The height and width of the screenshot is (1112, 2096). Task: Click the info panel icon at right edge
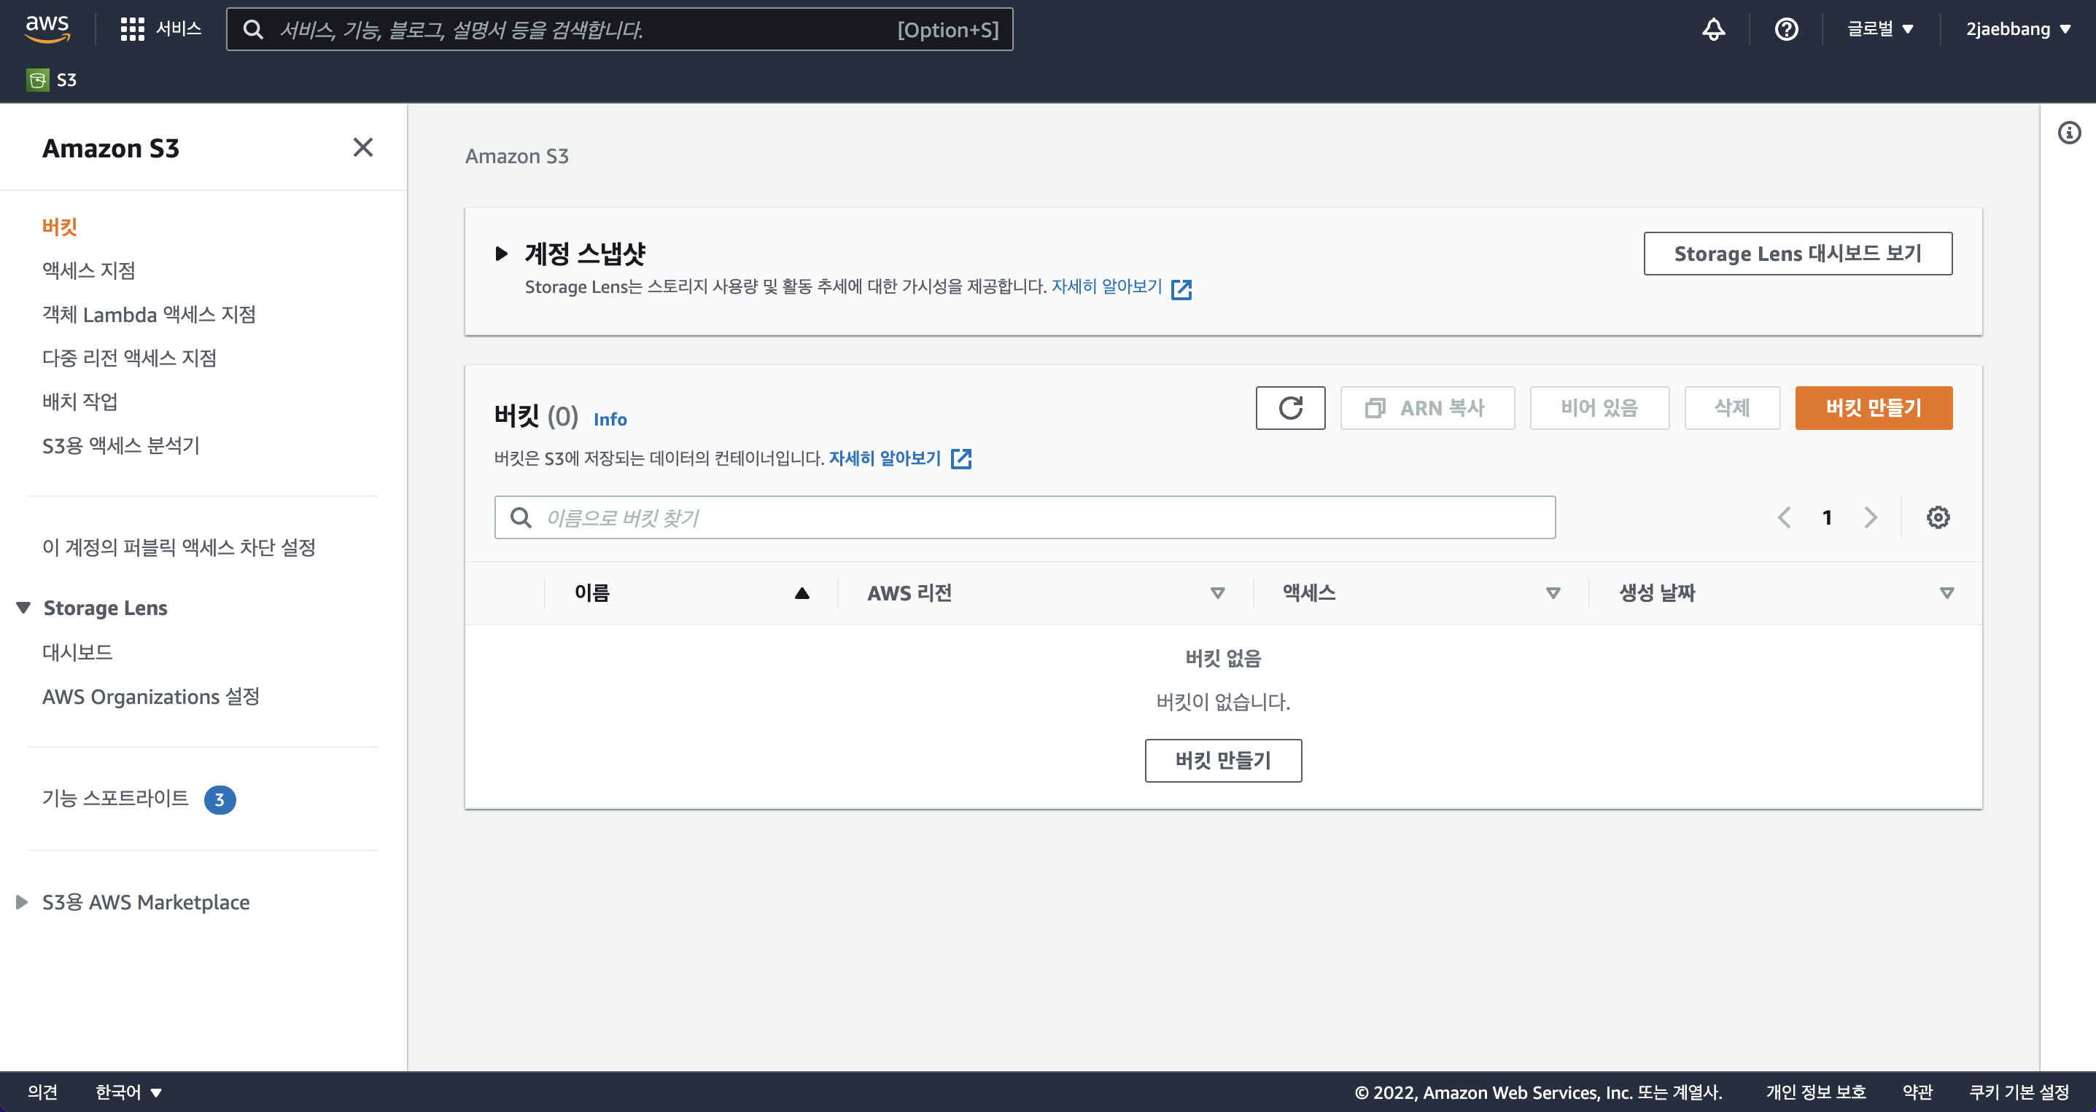2068,133
